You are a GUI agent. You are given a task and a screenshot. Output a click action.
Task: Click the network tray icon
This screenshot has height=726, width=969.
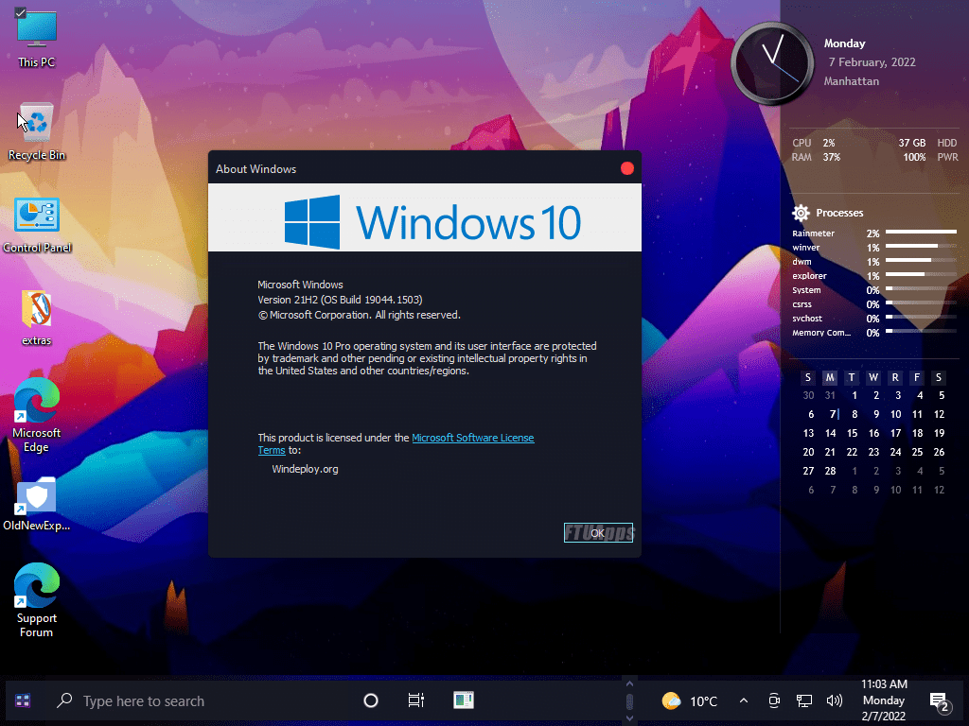click(804, 700)
